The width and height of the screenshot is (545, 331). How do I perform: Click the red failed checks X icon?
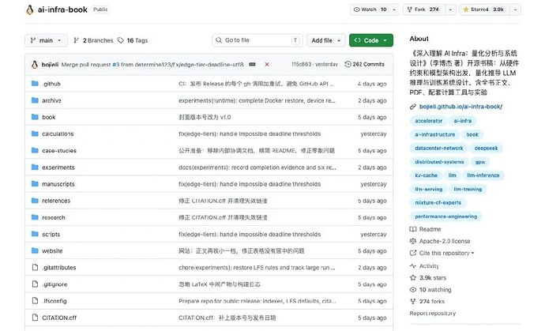[267, 64]
